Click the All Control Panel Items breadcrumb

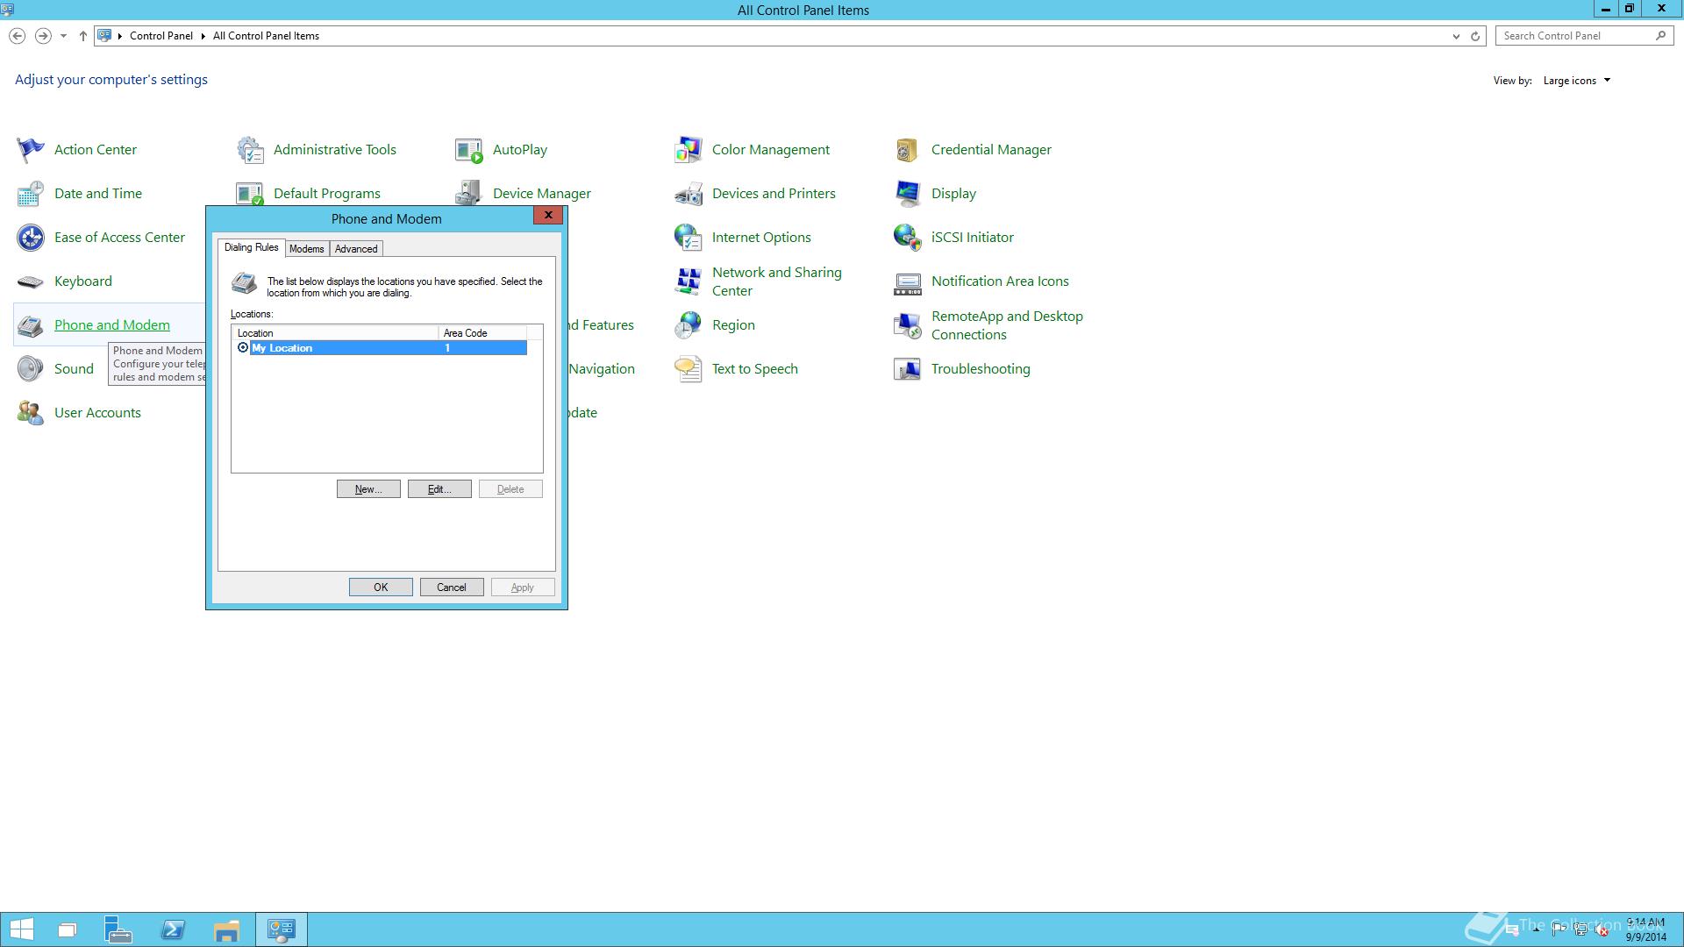click(x=266, y=36)
